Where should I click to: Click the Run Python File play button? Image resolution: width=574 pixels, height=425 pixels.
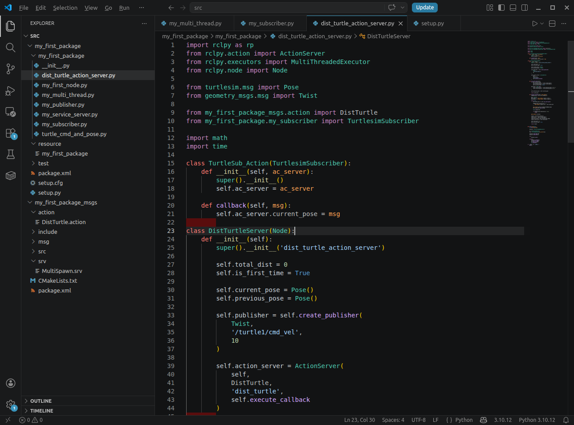pos(534,24)
